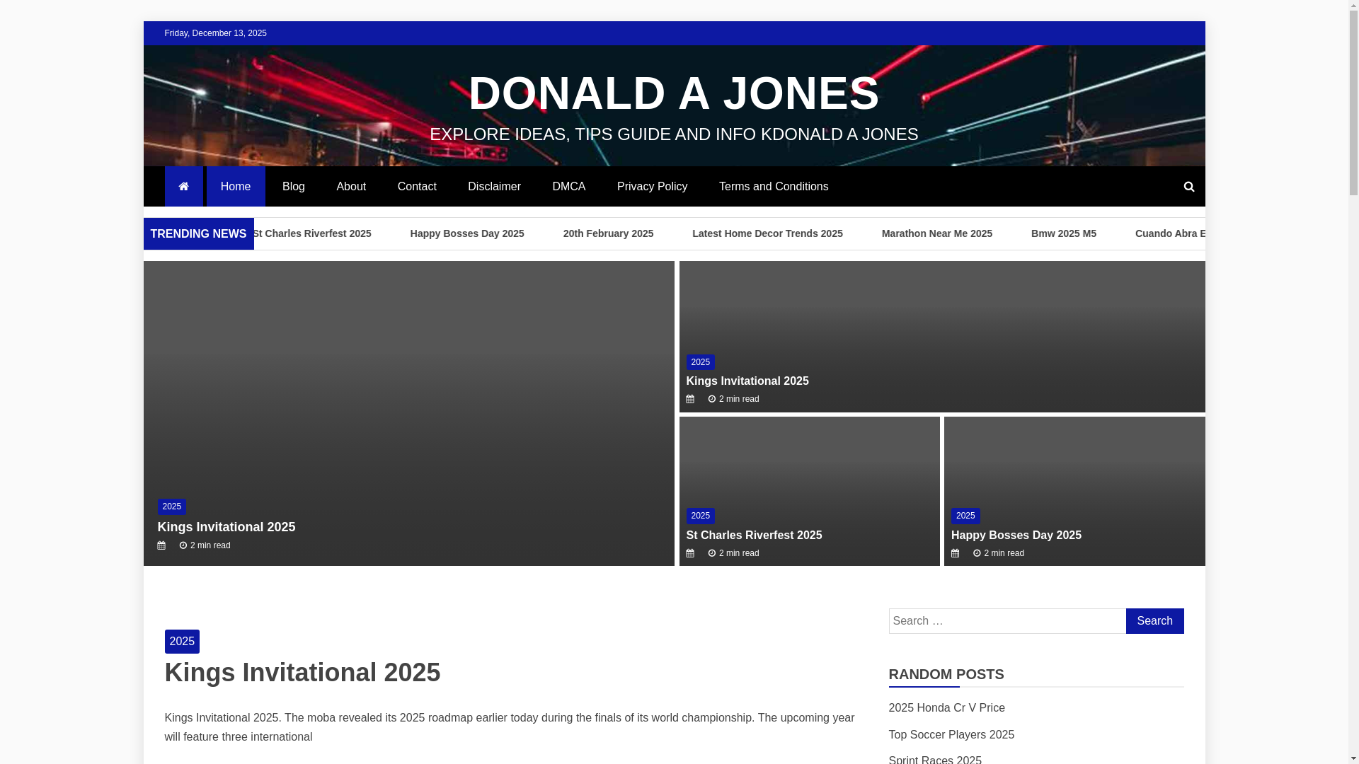Open St Charles Riverfest 2025 card title
This screenshot has width=1359, height=764.
pos(754,535)
